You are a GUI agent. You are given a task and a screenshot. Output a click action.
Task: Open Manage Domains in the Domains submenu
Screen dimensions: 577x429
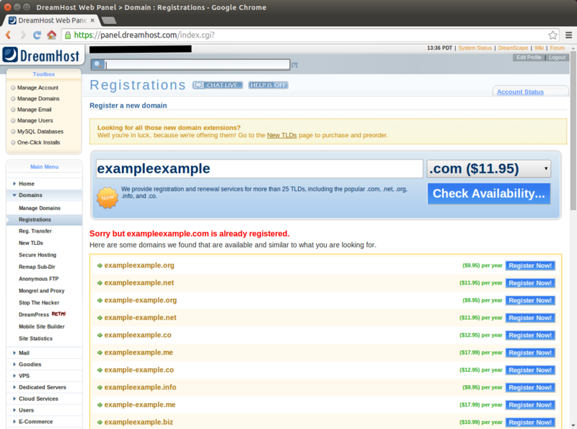tap(40, 208)
